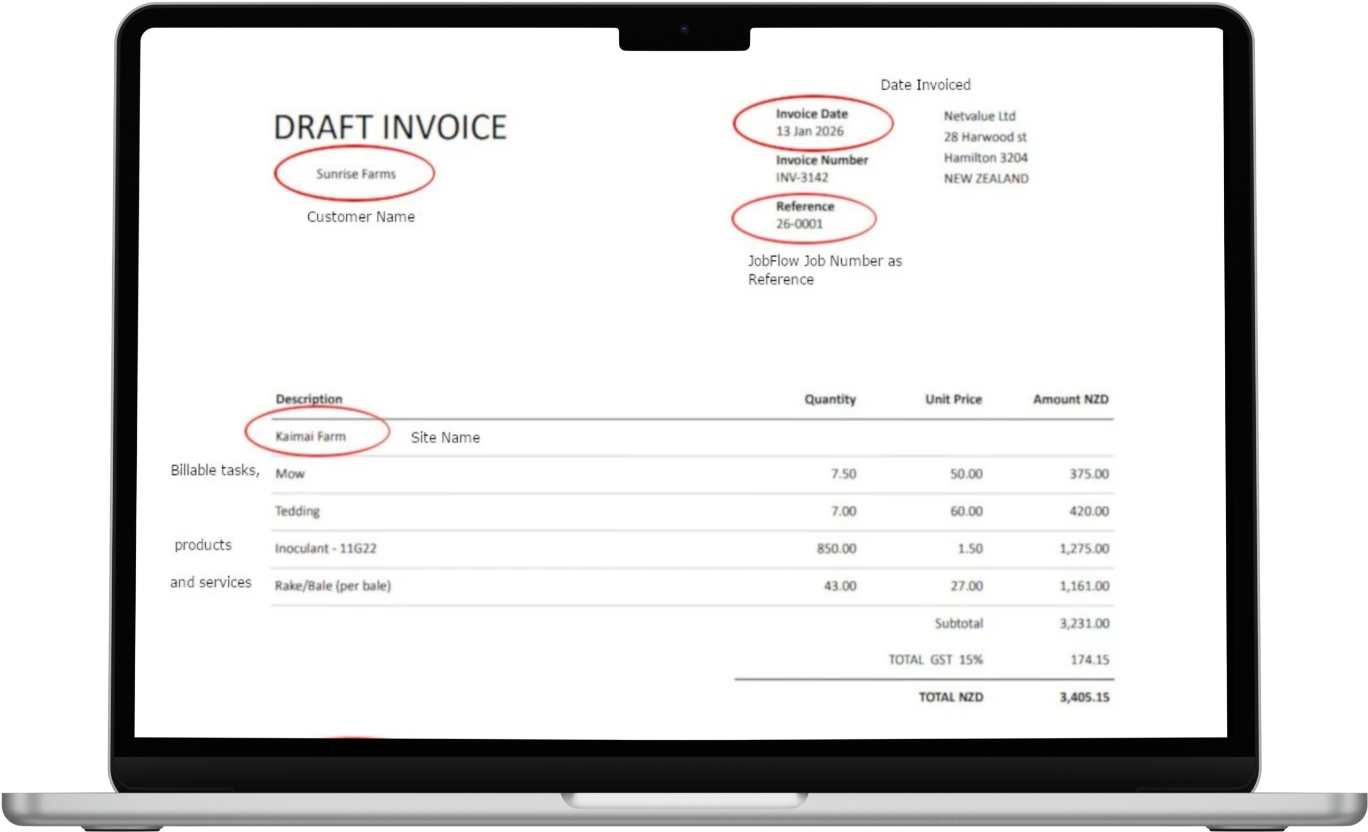
Task: Click the Tedding line item
Action: click(x=297, y=511)
